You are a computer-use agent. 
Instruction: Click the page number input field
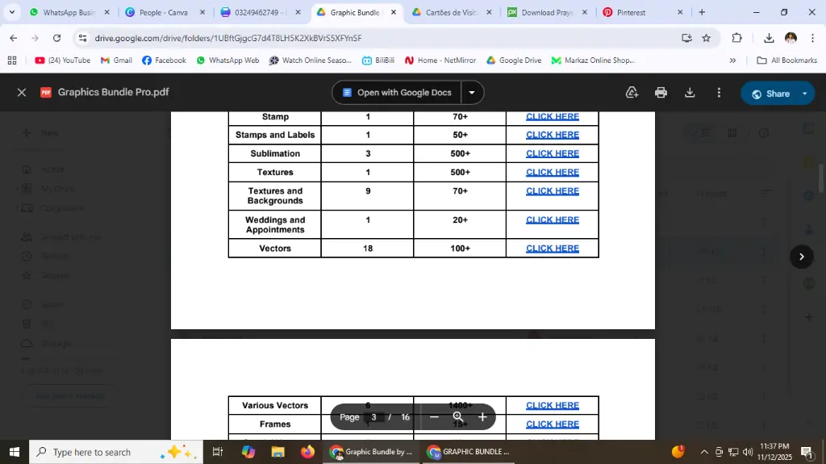[x=373, y=417]
